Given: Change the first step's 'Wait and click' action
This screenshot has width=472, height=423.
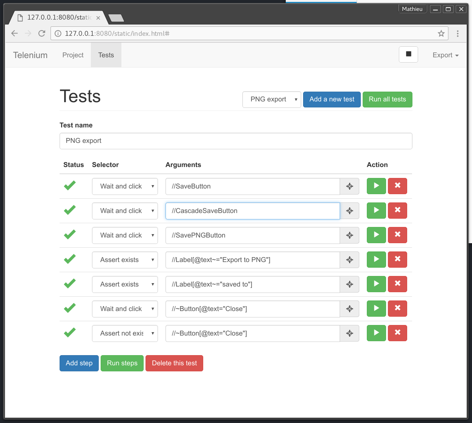Looking at the screenshot, I should click(x=125, y=186).
